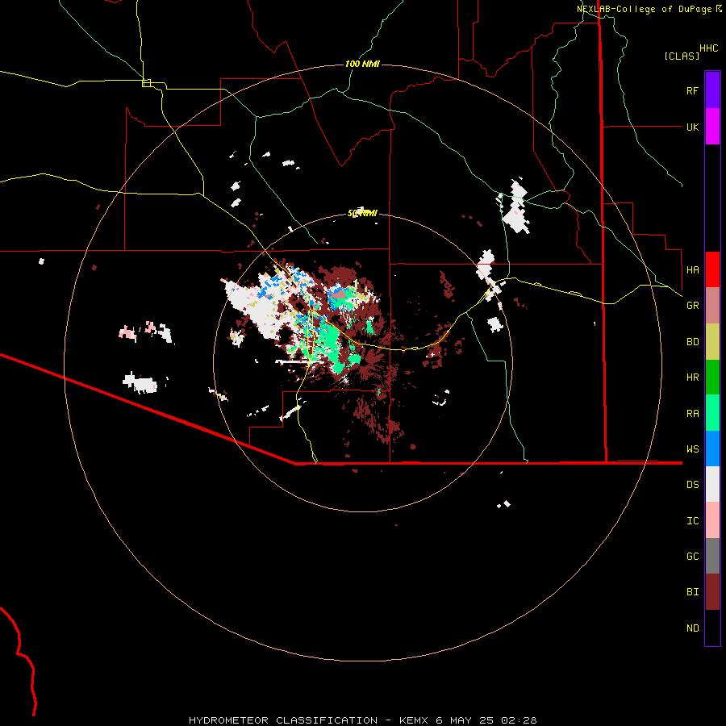Screen dimensions: 726x726
Task: Click the RA legend label
Action: click(692, 414)
